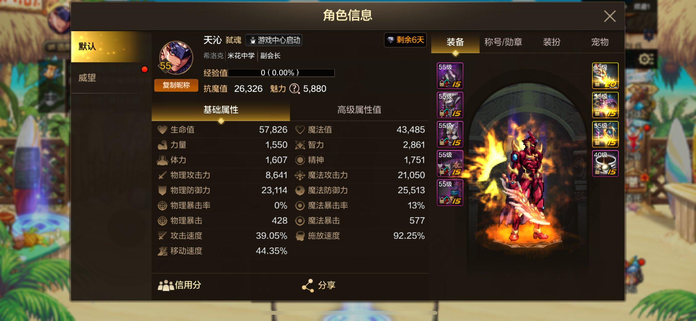
Task: Switch to the 高级属性值 tab
Action: (x=359, y=110)
